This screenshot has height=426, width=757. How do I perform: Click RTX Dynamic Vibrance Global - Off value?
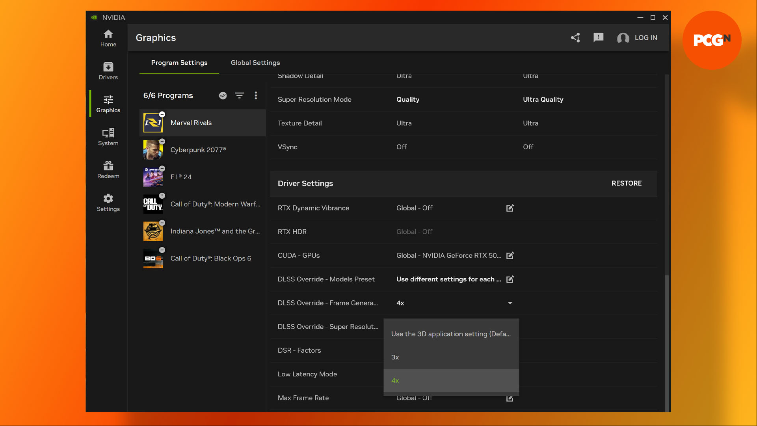click(414, 208)
